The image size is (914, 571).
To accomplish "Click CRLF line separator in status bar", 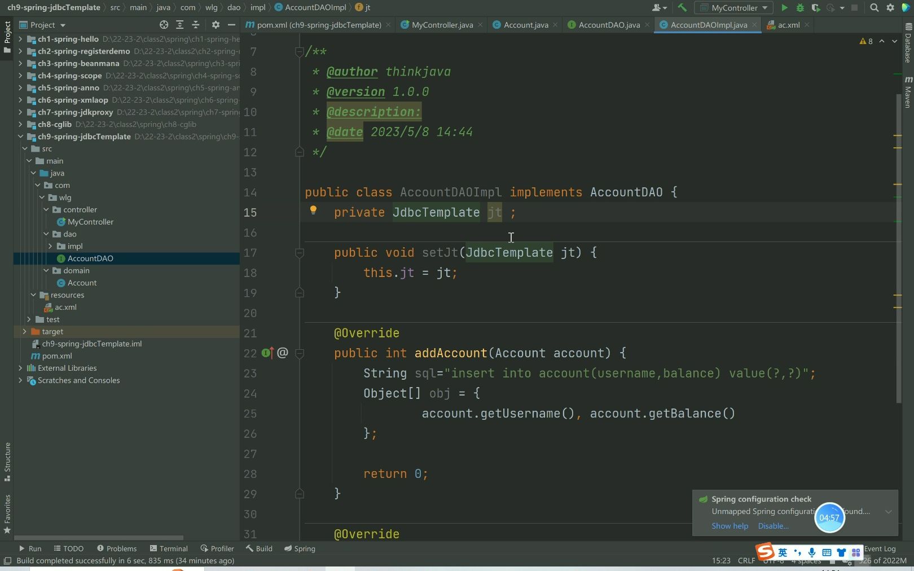I will [746, 560].
